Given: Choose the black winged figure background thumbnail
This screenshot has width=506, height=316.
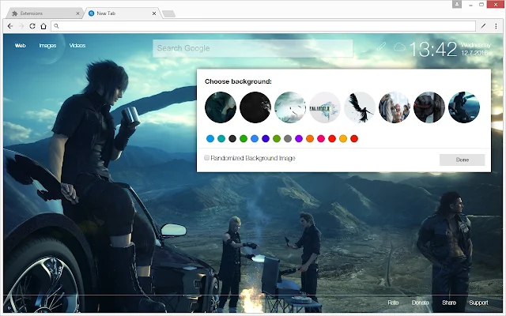Looking at the screenshot, I should pos(360,107).
